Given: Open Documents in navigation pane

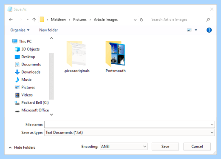Looking at the screenshot, I should click(x=31, y=65).
